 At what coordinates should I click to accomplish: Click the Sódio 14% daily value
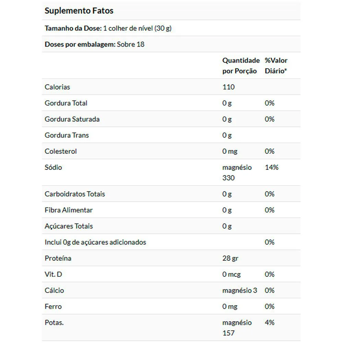pos(271,167)
